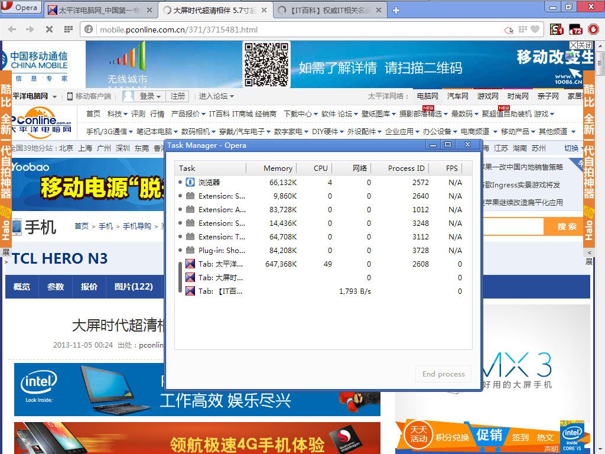Switch to the 太平洋电脑网 tab
Viewport: 605px width, 454px height.
pos(100,11)
